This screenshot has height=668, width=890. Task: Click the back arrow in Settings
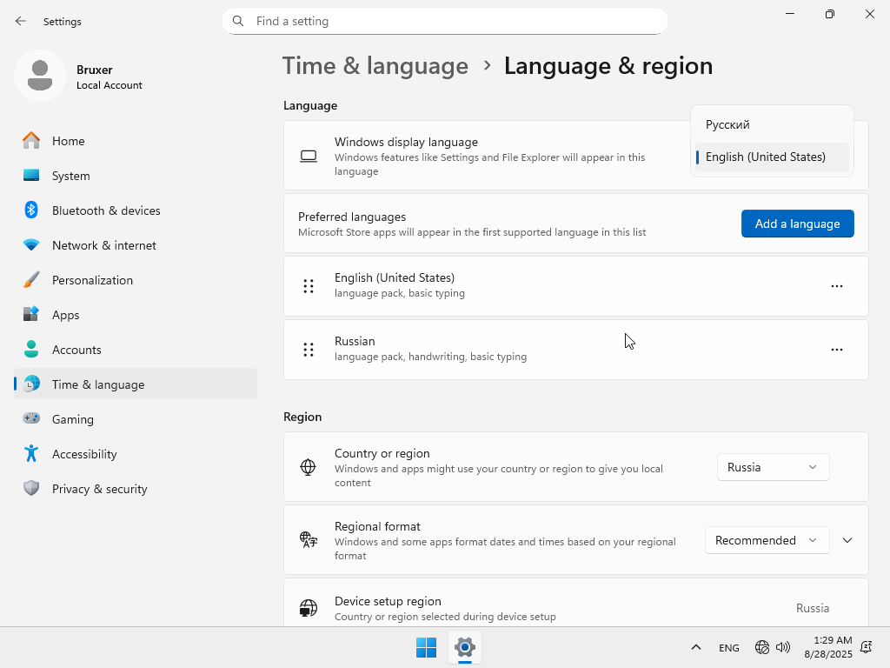tap(21, 21)
